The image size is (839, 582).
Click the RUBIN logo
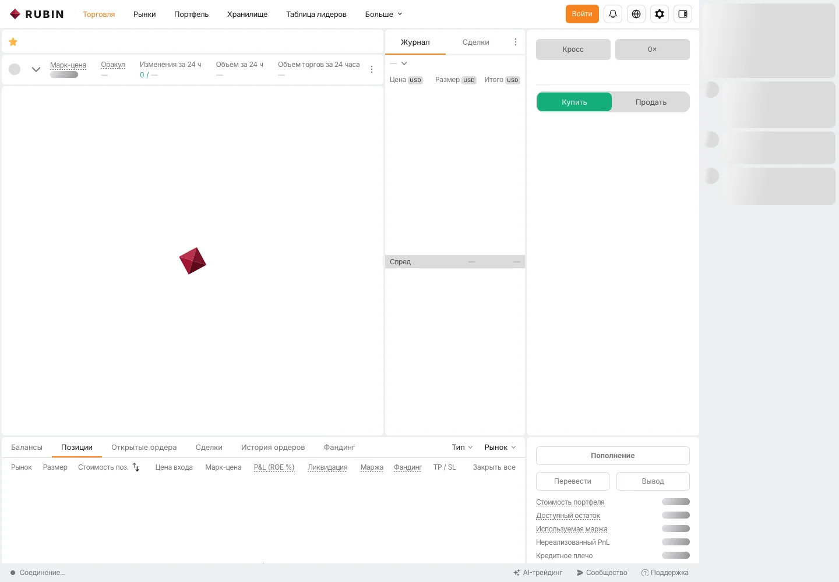tap(37, 14)
